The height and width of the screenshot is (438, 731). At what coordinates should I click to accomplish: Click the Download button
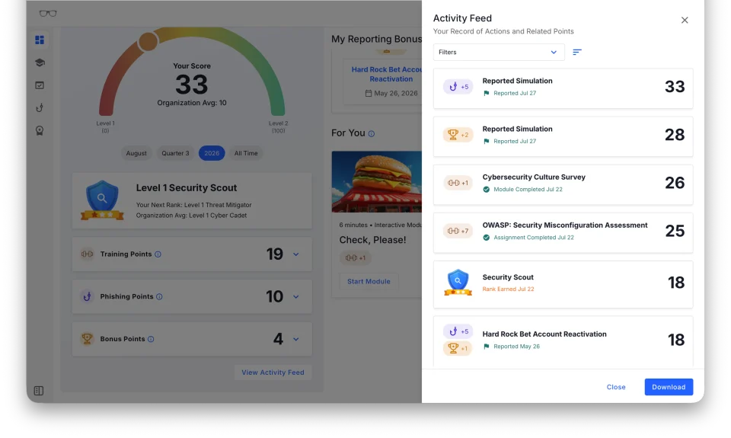[669, 387]
